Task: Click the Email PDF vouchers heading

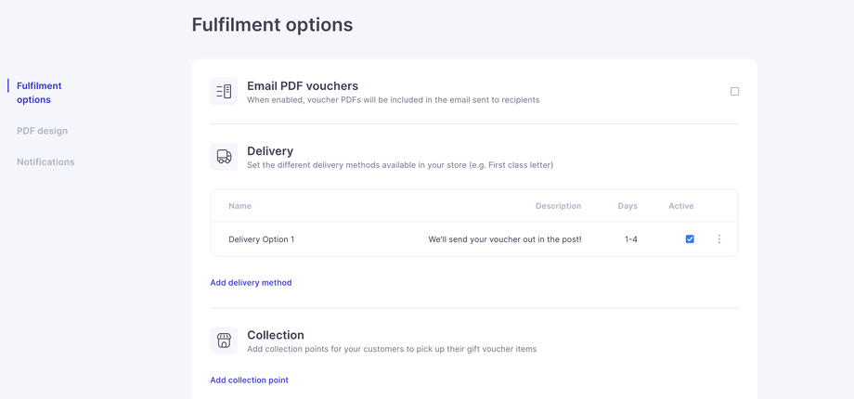Action: pos(303,86)
